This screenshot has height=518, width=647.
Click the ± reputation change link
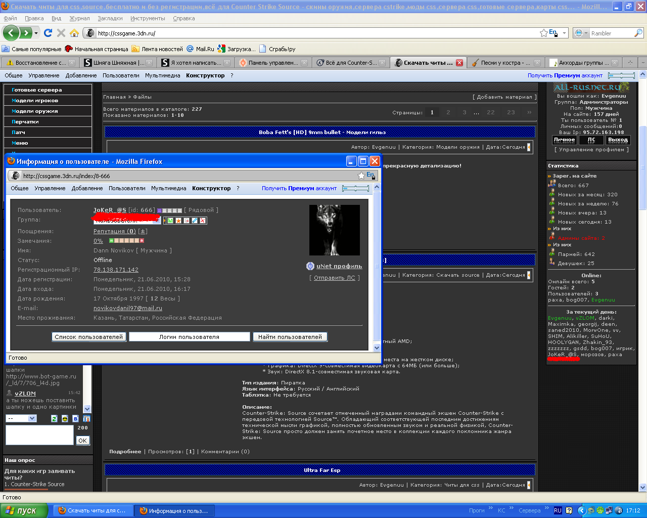[x=143, y=231]
